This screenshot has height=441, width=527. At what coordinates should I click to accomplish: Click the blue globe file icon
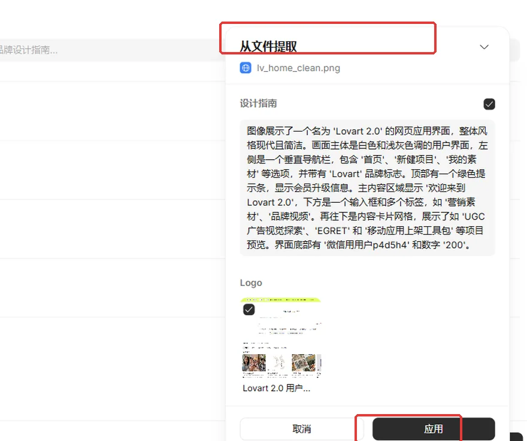pos(246,68)
